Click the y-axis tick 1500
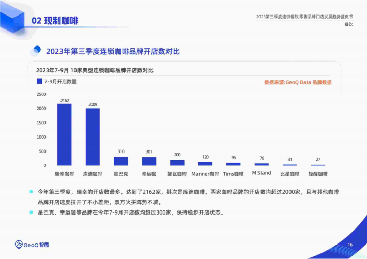The image size is (367, 259). [41, 123]
